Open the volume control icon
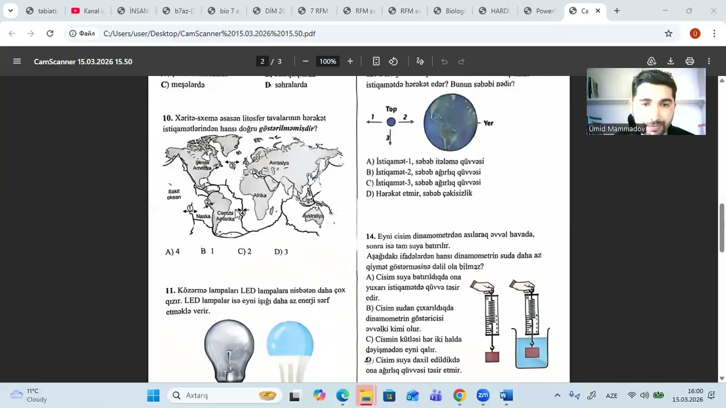Image resolution: width=726 pixels, height=408 pixels. [x=644, y=396]
